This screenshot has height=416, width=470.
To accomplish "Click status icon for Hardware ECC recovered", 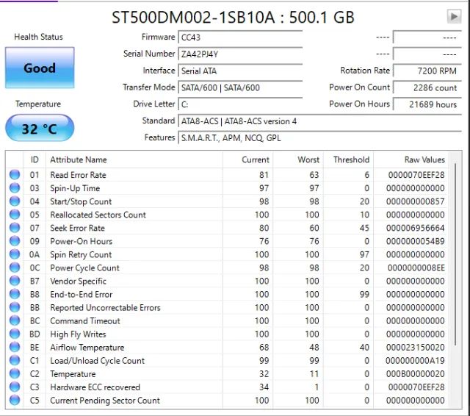I will pos(15,387).
